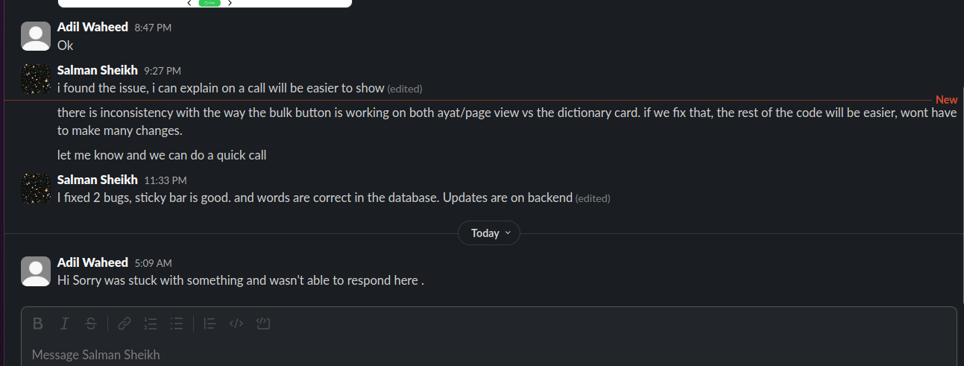The height and width of the screenshot is (366, 964).
Task: Insert a code block
Action: (262, 324)
